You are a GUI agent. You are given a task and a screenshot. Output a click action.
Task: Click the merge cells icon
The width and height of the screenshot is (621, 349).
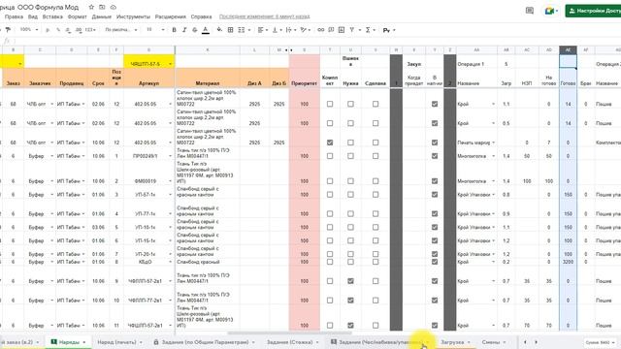[x=241, y=30]
